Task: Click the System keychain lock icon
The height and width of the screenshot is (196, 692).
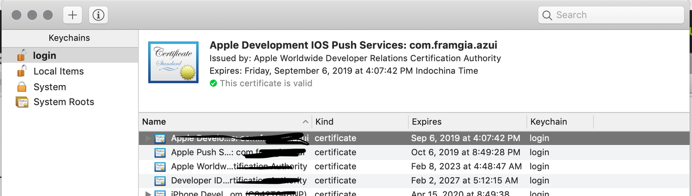Action: 22,87
